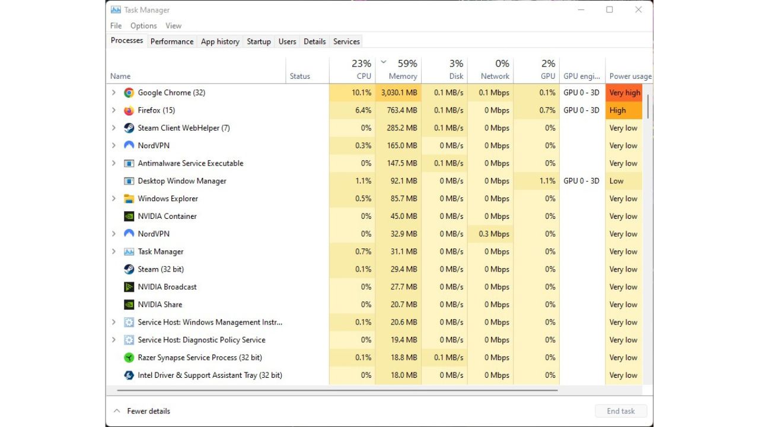
Task: Sort by the Disk column header
Action: 445,71
